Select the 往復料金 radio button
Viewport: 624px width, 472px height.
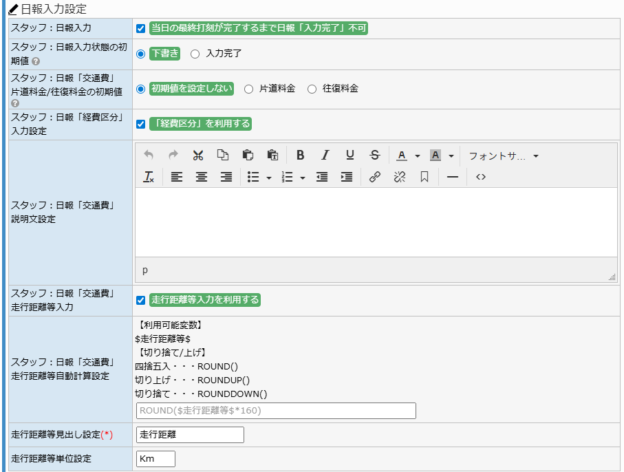(312, 89)
